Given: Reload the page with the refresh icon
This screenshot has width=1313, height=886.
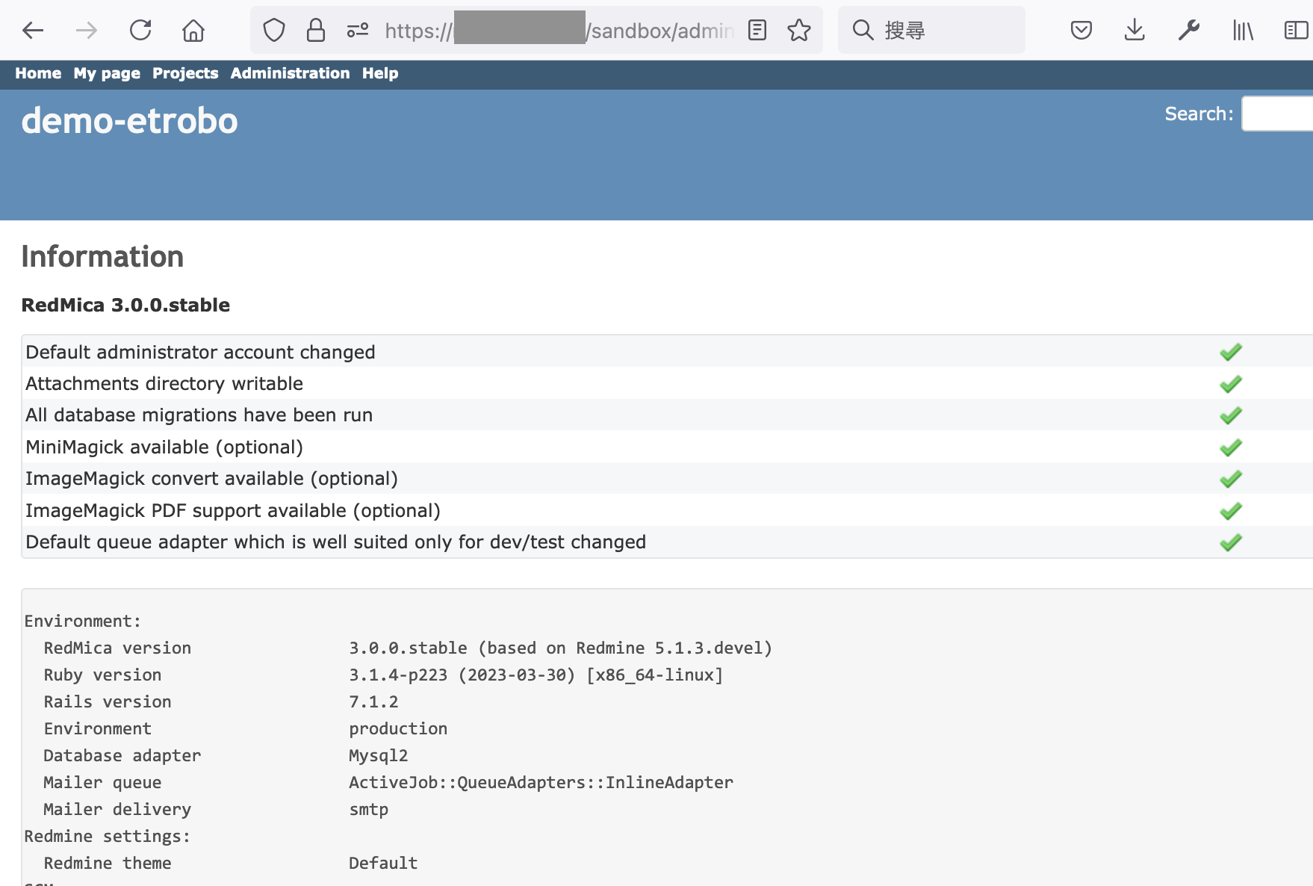Looking at the screenshot, I should point(140,30).
